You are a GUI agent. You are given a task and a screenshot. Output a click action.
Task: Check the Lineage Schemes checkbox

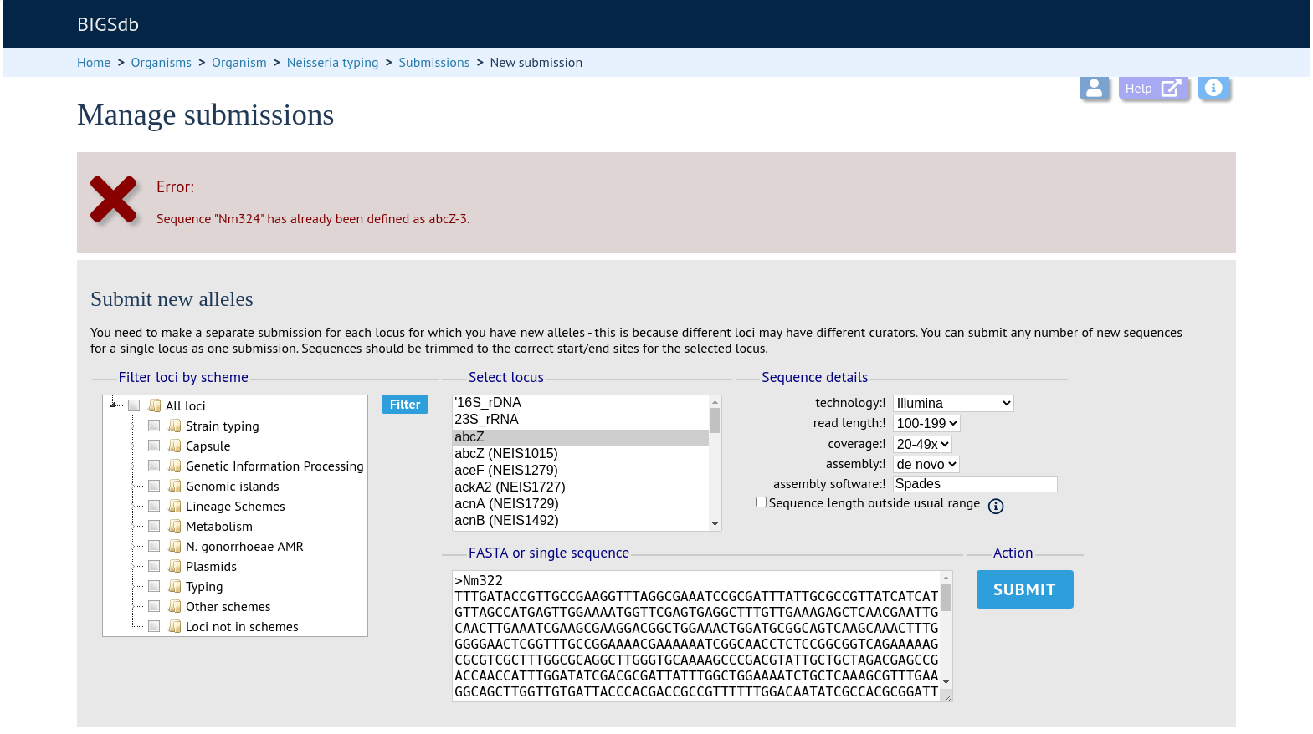point(154,506)
